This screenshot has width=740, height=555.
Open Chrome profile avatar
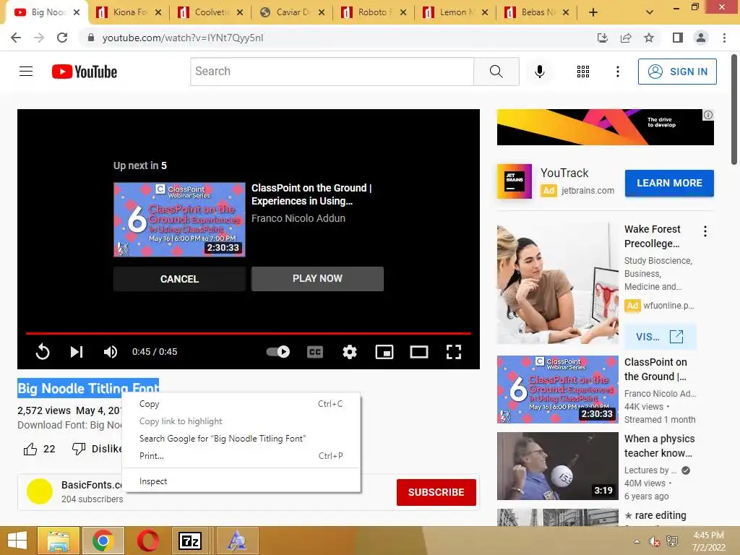(701, 38)
